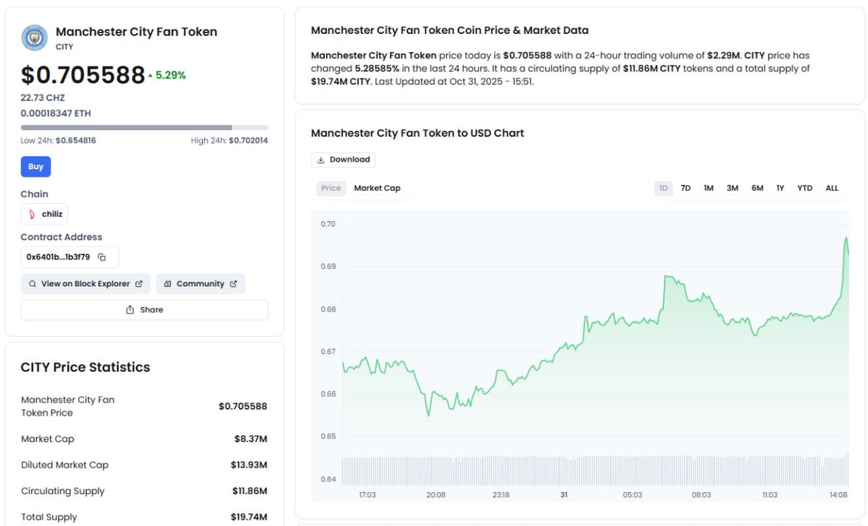Show the 1M chart range
The image size is (868, 526).
(x=709, y=189)
